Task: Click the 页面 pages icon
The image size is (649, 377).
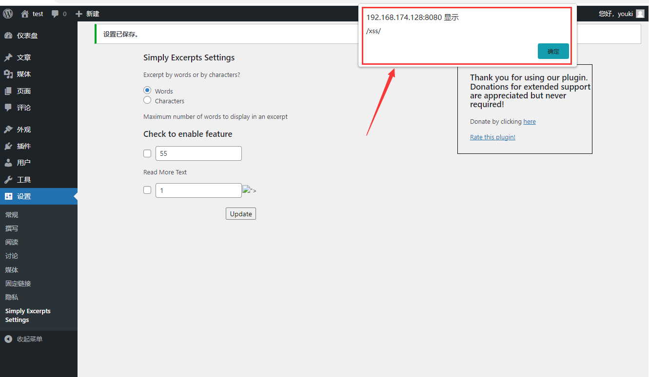Action: [x=8, y=91]
